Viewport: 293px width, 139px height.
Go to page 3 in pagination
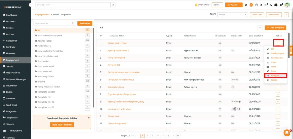coord(153,136)
